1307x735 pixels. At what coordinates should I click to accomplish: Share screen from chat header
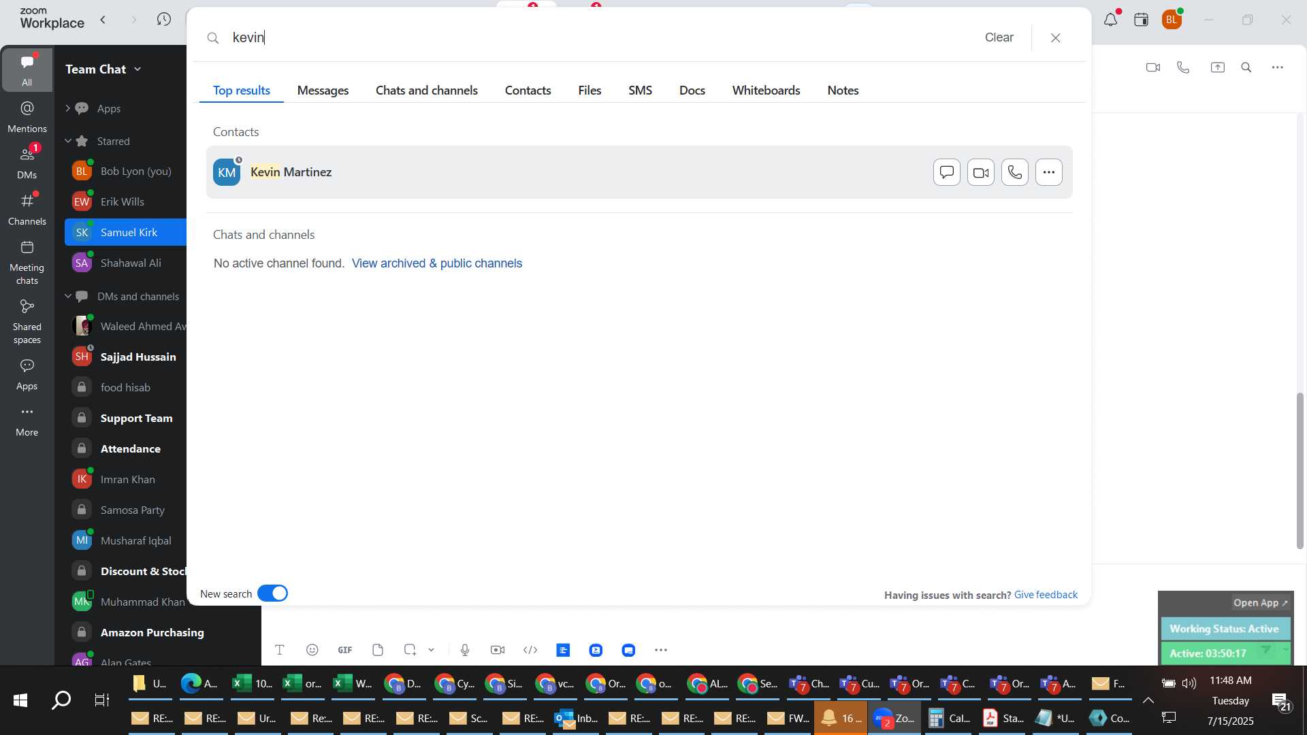point(1217,67)
